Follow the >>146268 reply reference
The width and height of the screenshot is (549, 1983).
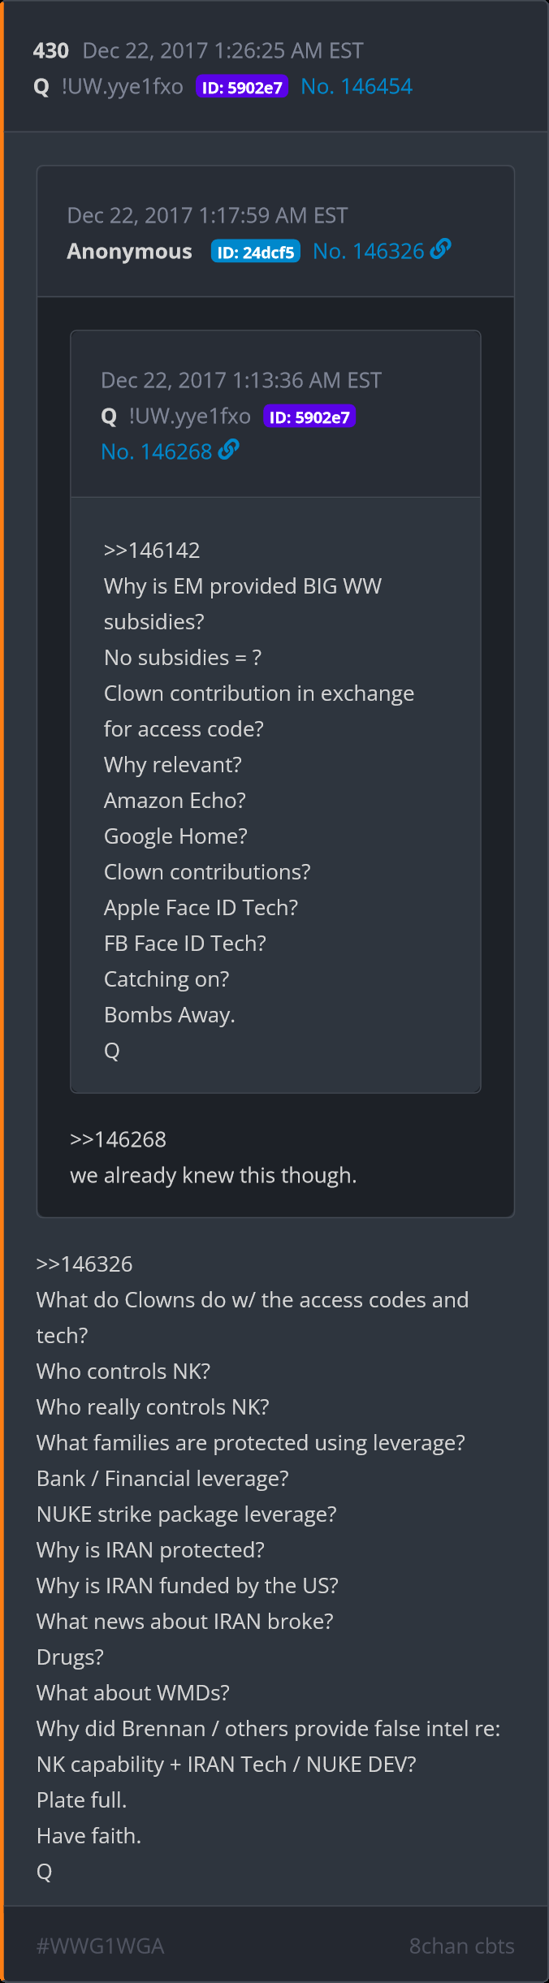pos(118,1140)
